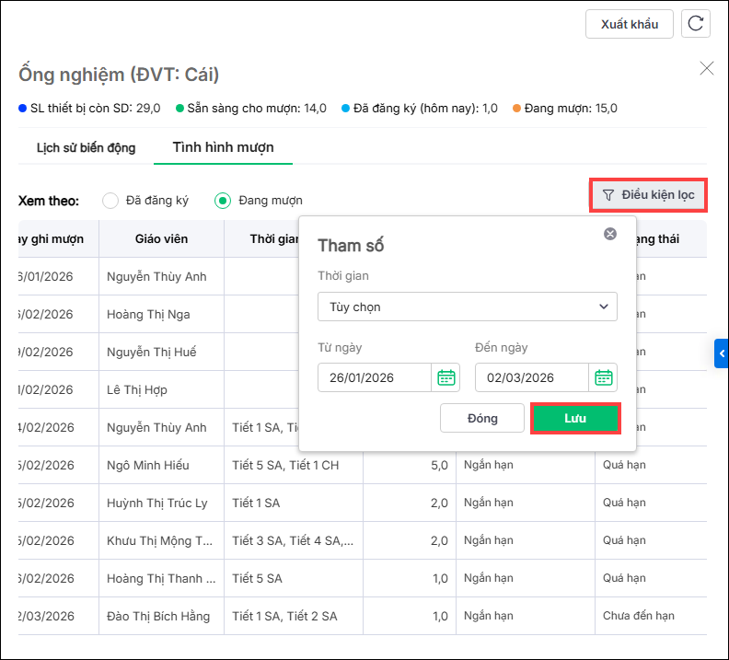Close the Ống nghiệm detail panel
Screen dimensions: 729x660
pyautogui.click(x=707, y=68)
